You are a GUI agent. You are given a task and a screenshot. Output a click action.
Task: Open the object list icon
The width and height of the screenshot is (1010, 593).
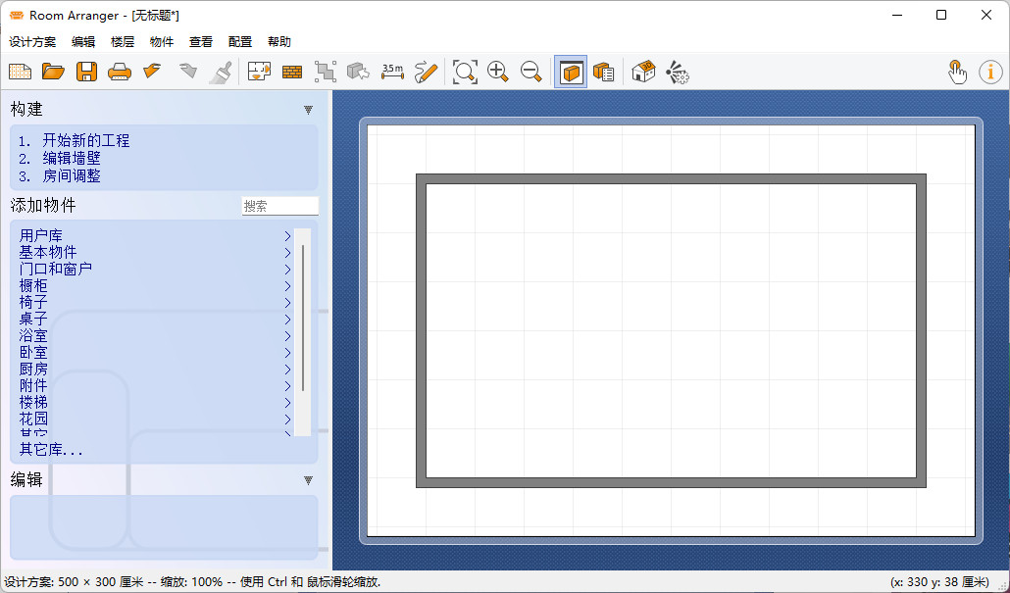click(604, 72)
